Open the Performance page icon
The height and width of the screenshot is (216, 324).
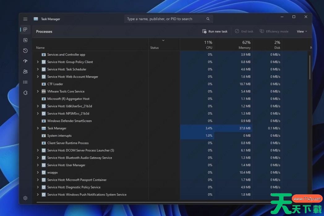coord(25,40)
